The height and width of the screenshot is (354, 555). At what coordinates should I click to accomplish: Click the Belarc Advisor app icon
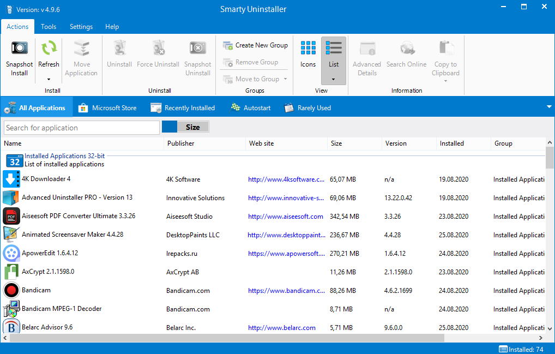click(11, 326)
